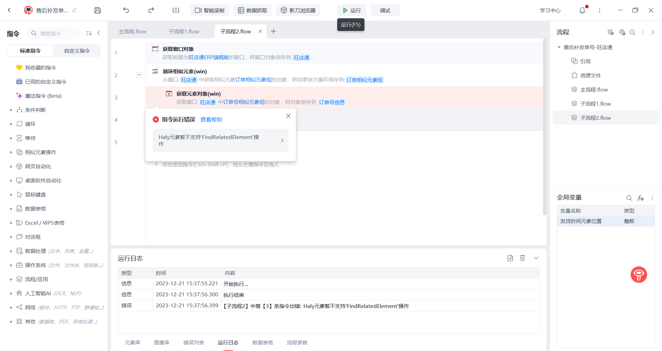This screenshot has height=351, width=662.
Task: Expand the Excel / WPS表格 category
Action: pos(11,223)
